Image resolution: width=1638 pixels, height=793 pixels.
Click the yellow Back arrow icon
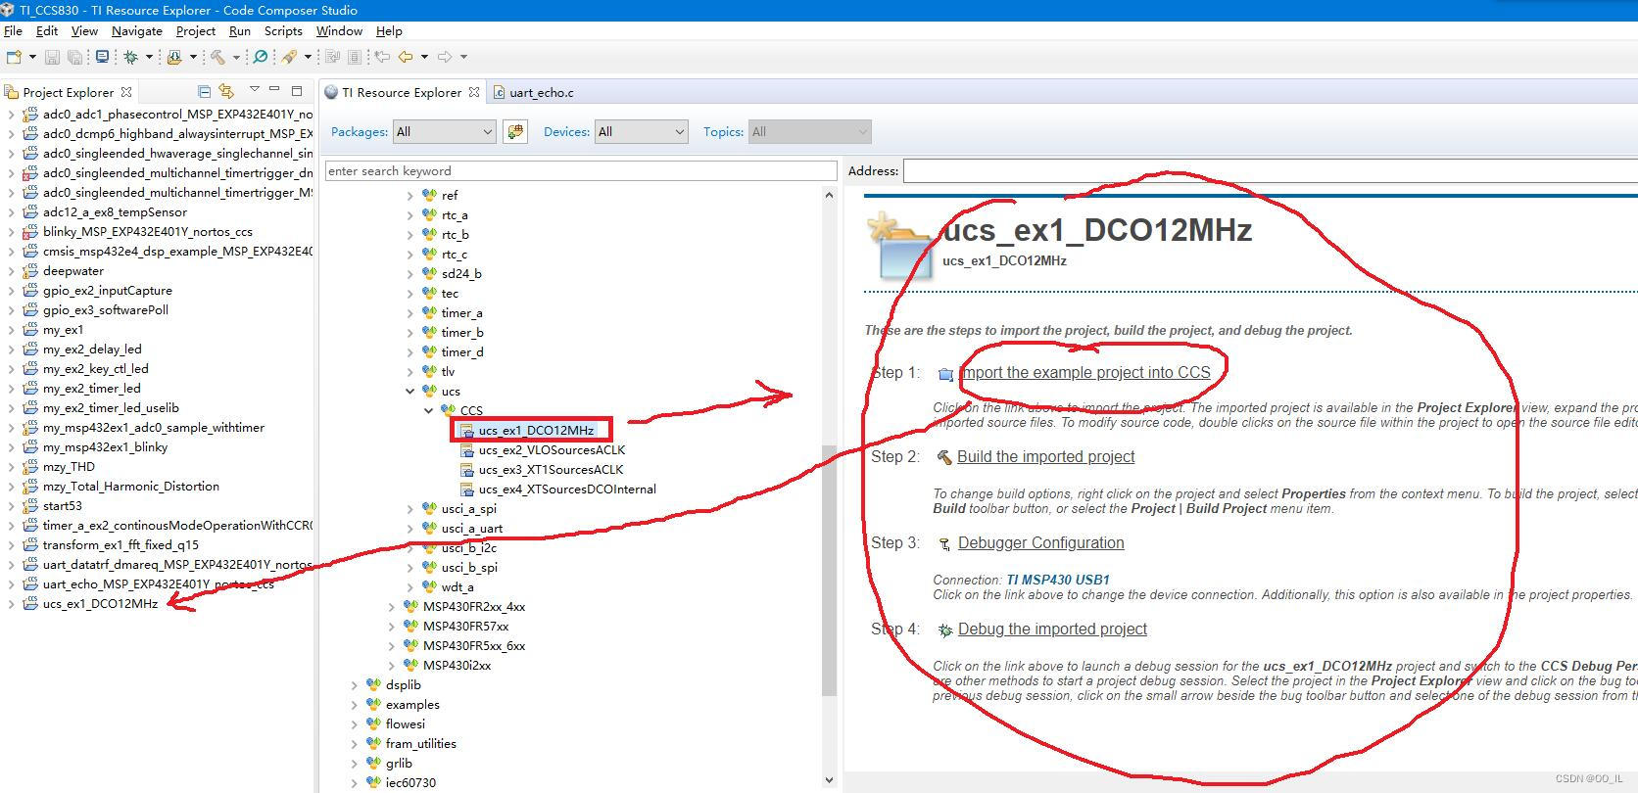tap(405, 57)
